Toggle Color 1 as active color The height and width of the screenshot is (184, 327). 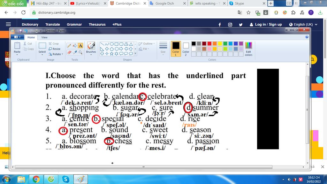pos(176,49)
